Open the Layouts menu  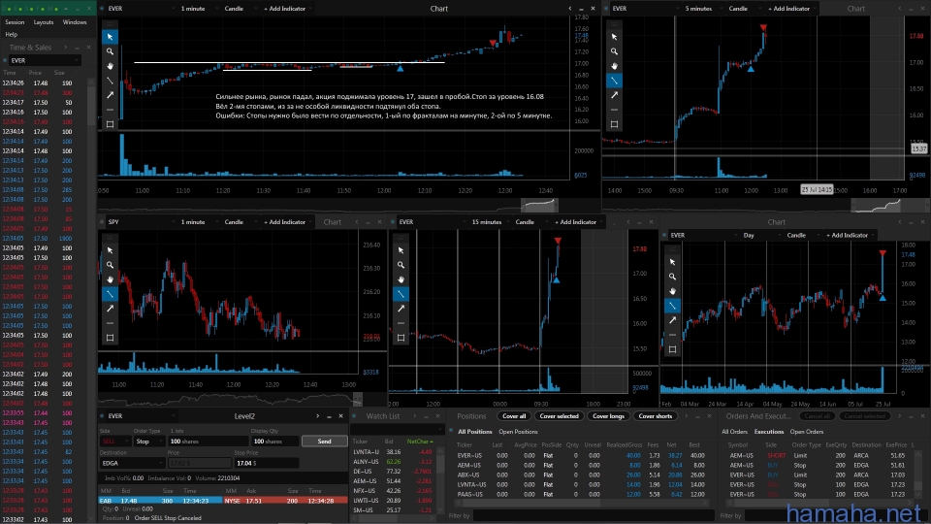click(x=44, y=22)
